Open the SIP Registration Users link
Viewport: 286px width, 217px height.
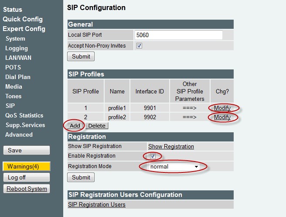97,204
